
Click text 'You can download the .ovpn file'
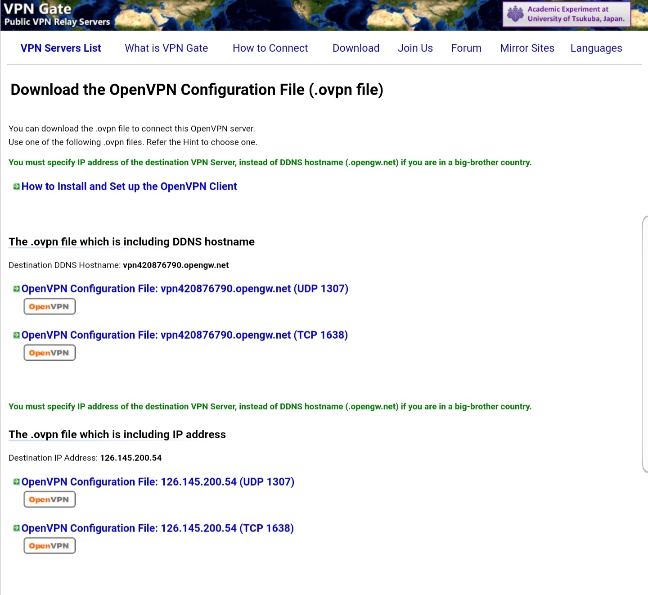point(132,129)
